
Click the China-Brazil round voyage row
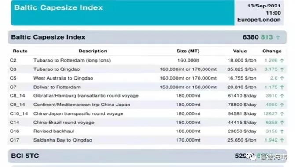(x=147, y=123)
